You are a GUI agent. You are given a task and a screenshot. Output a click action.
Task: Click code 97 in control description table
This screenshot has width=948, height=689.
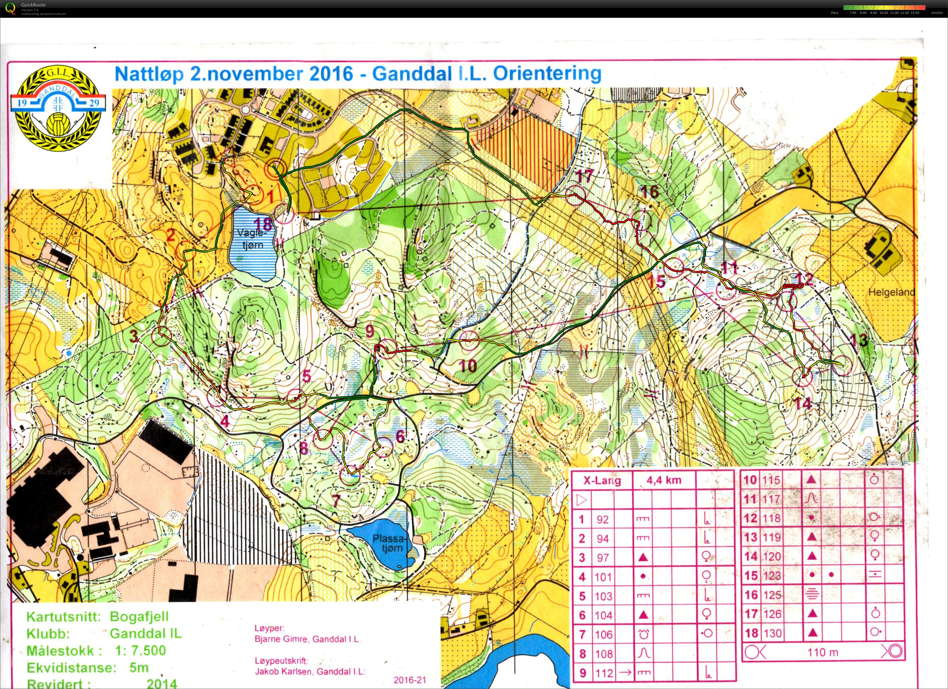tap(603, 558)
